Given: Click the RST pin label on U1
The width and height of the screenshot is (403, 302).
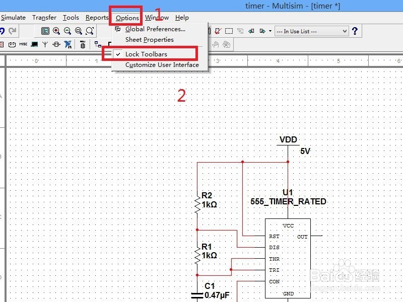Looking at the screenshot, I should pos(274,237).
